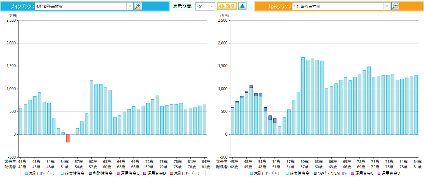Click 家計口座（＋） legend marker in right chart
The image size is (424, 177).
(251, 173)
